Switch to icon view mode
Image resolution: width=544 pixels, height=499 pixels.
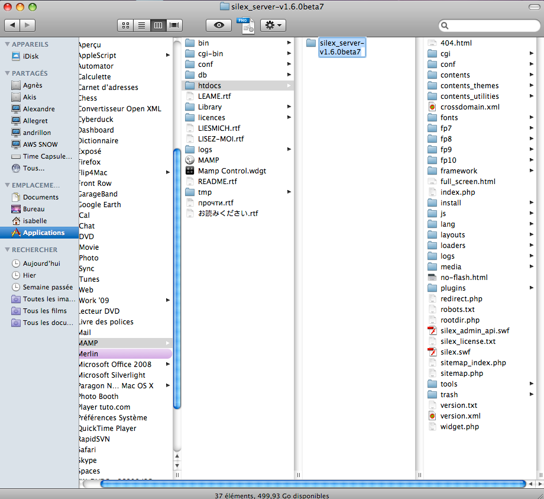tap(125, 25)
